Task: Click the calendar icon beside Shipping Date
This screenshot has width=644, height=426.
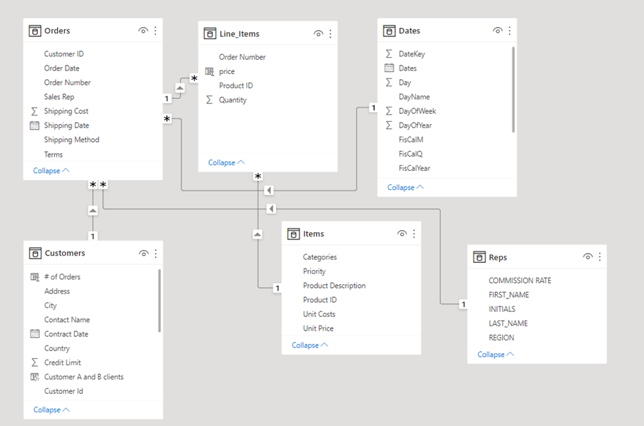Action: click(x=35, y=125)
